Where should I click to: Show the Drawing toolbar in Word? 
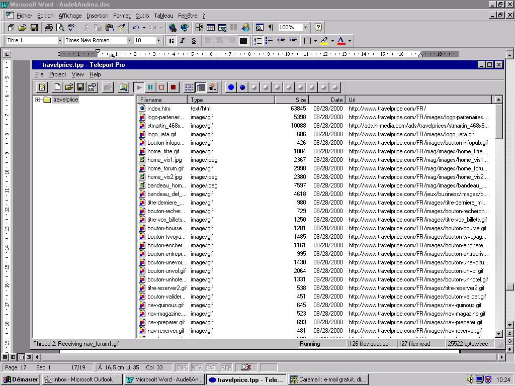245,28
